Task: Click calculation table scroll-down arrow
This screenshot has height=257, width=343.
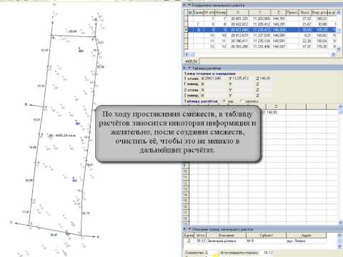Action: (x=340, y=223)
